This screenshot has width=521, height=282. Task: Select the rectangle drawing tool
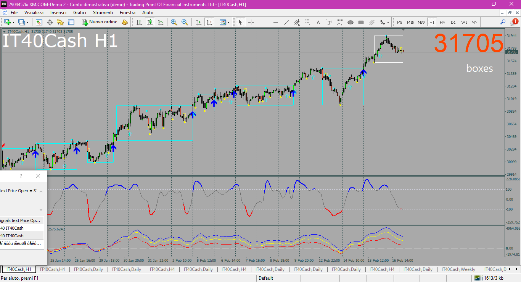(361, 22)
